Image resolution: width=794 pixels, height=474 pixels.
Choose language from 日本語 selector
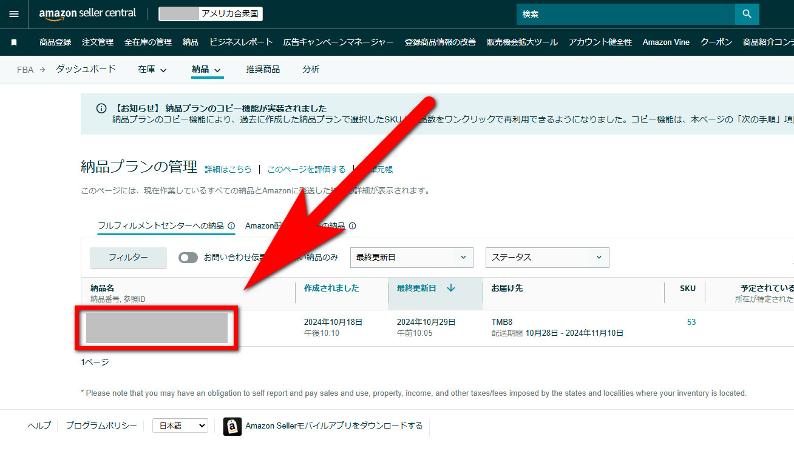pyautogui.click(x=180, y=426)
